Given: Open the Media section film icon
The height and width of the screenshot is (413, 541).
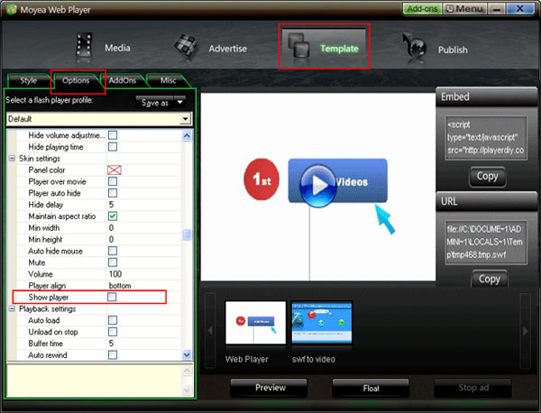Looking at the screenshot, I should click(x=84, y=46).
